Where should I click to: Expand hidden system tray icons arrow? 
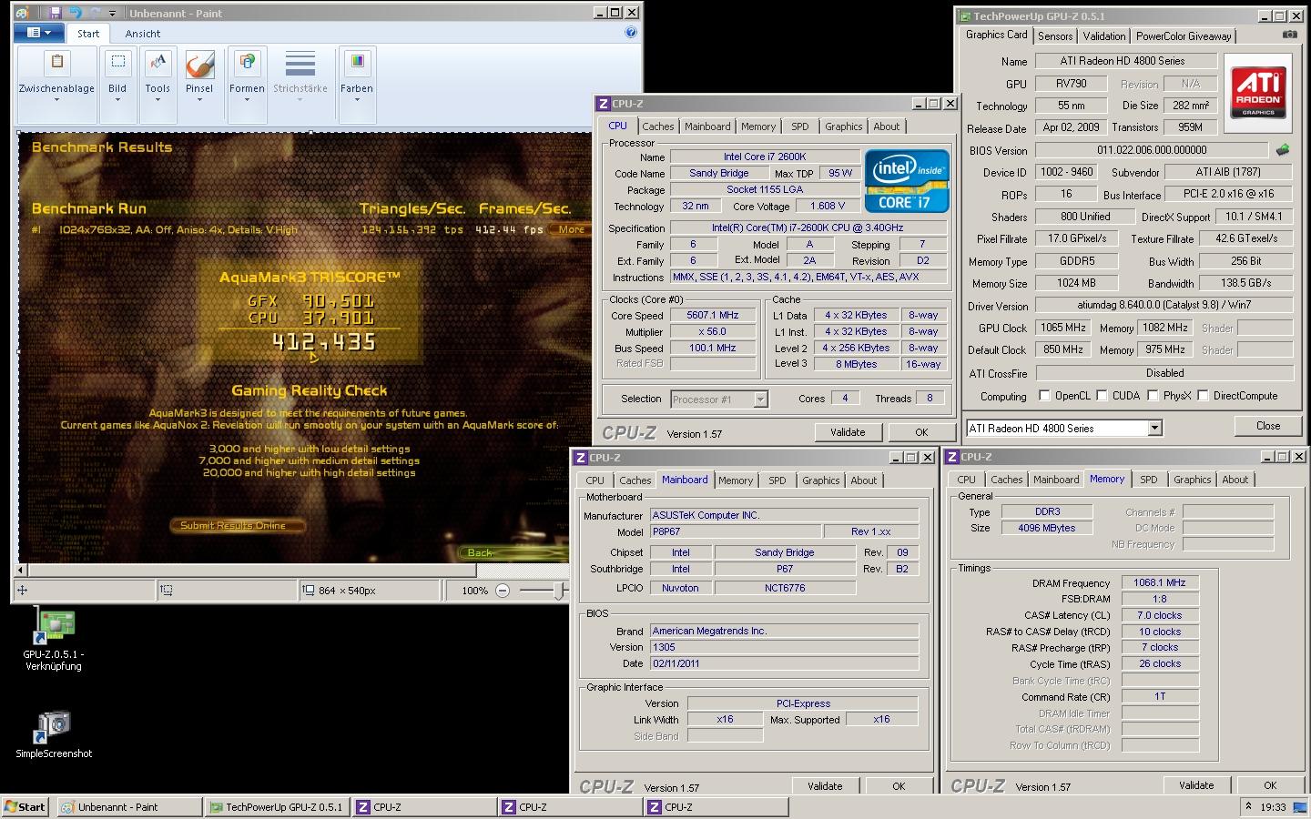click(1248, 807)
